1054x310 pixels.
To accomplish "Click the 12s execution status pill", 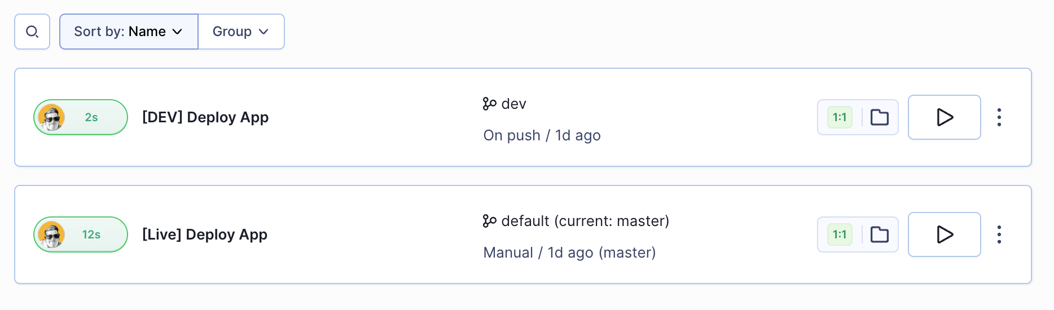I will (81, 234).
